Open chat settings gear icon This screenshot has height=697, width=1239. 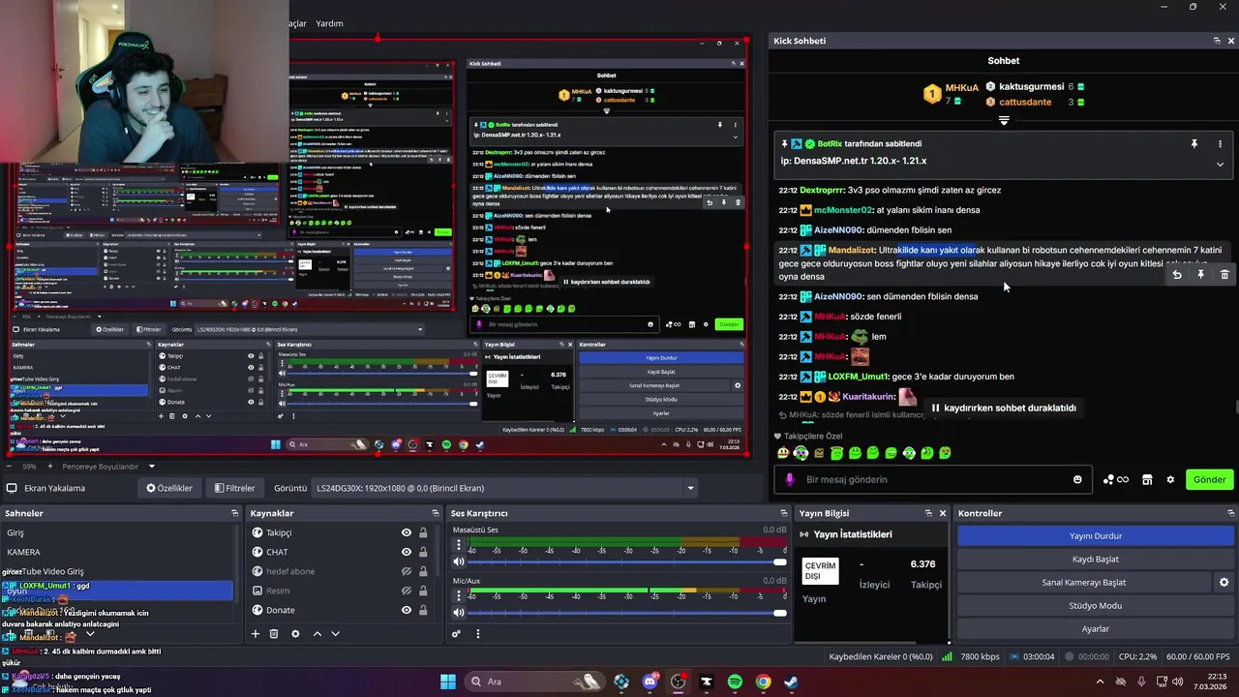click(1170, 479)
